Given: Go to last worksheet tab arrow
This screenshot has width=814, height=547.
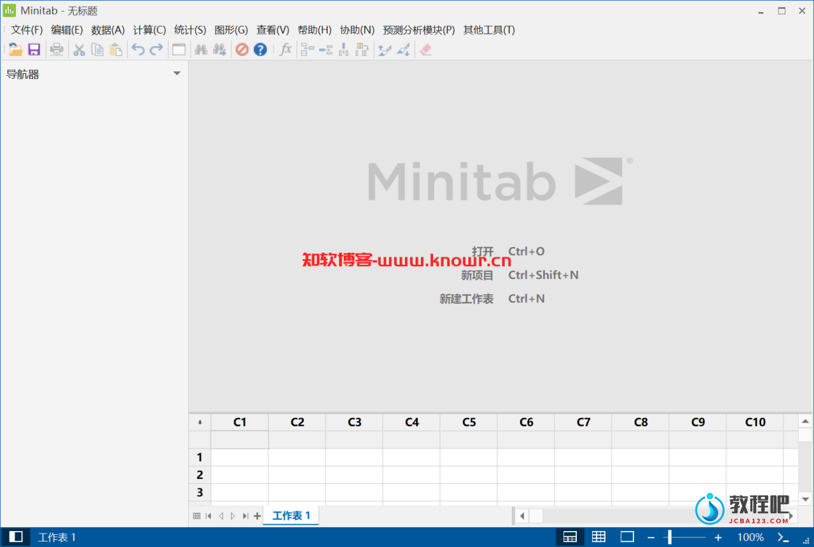Looking at the screenshot, I should [x=245, y=516].
